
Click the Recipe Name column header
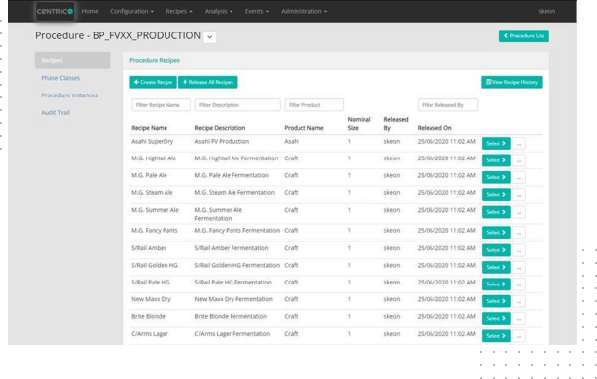tap(150, 128)
